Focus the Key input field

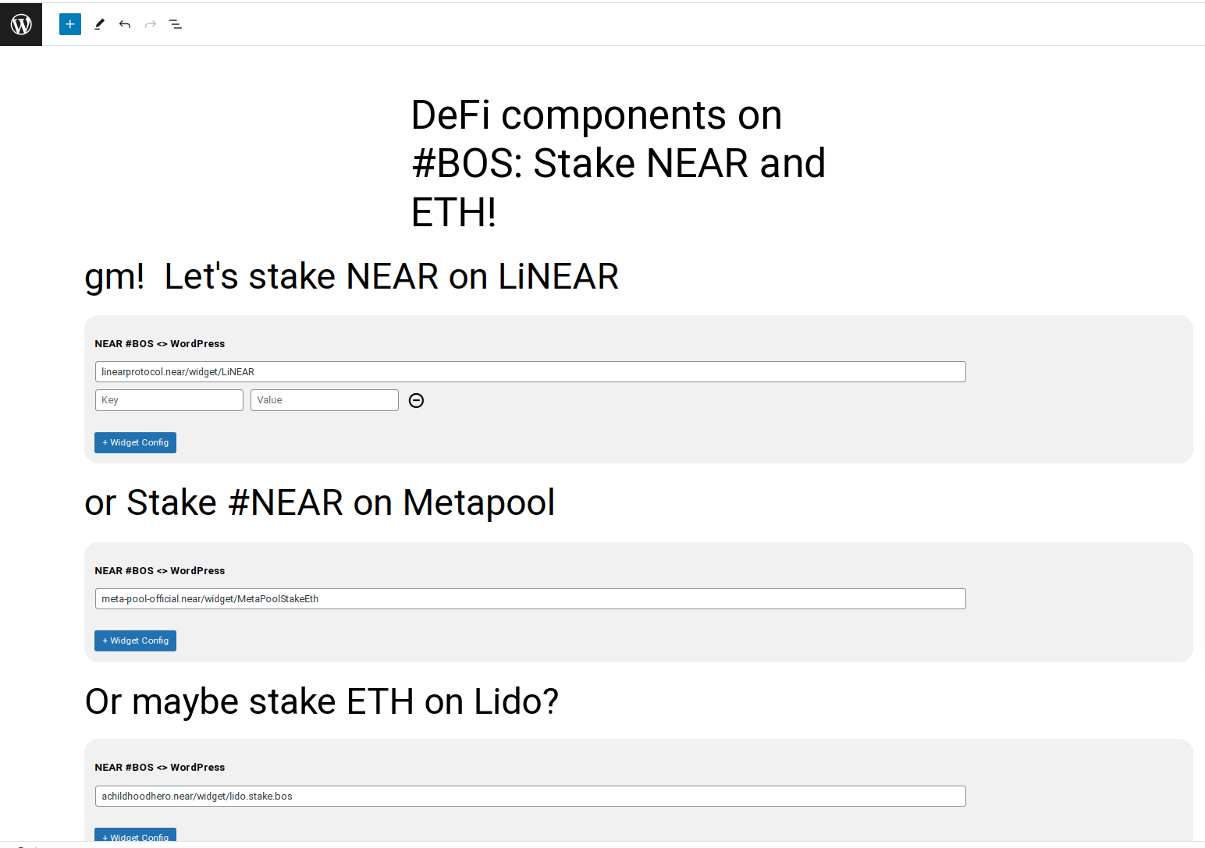(169, 400)
